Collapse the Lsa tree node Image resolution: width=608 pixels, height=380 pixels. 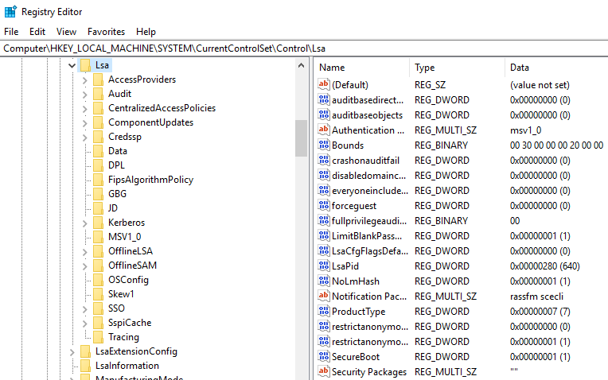point(71,65)
